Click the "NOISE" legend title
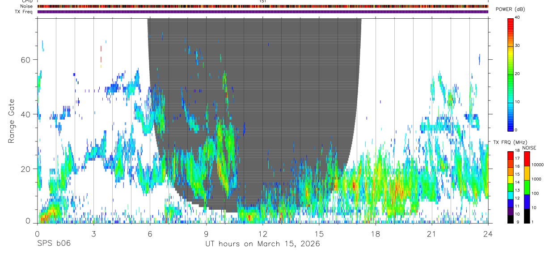Viewport: 549px width, 253px height. [529, 148]
